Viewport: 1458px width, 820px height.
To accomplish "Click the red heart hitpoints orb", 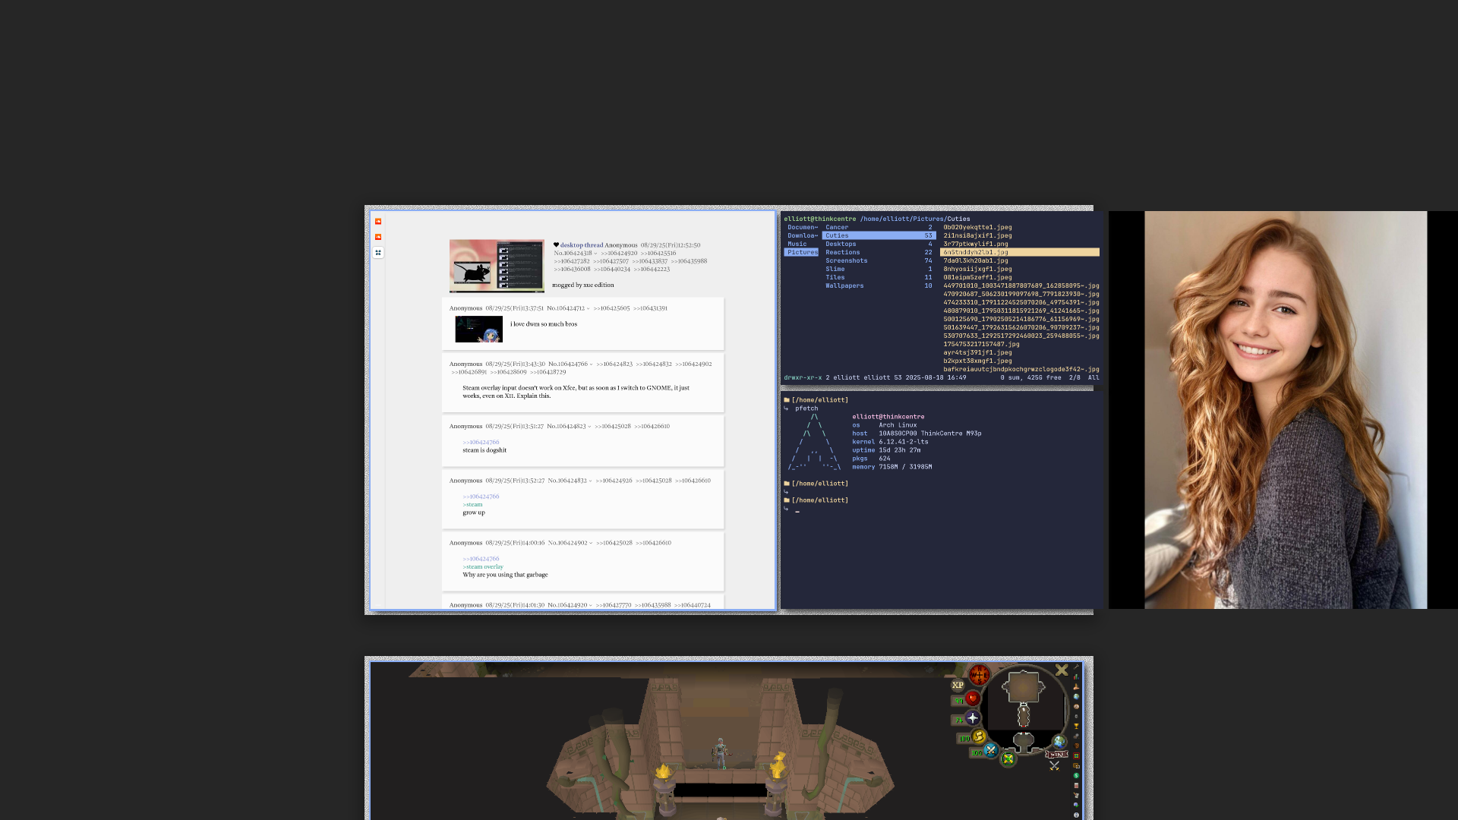I will point(973,699).
